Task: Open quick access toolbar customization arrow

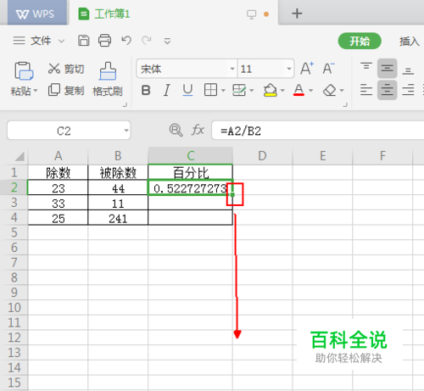Action: [x=167, y=42]
